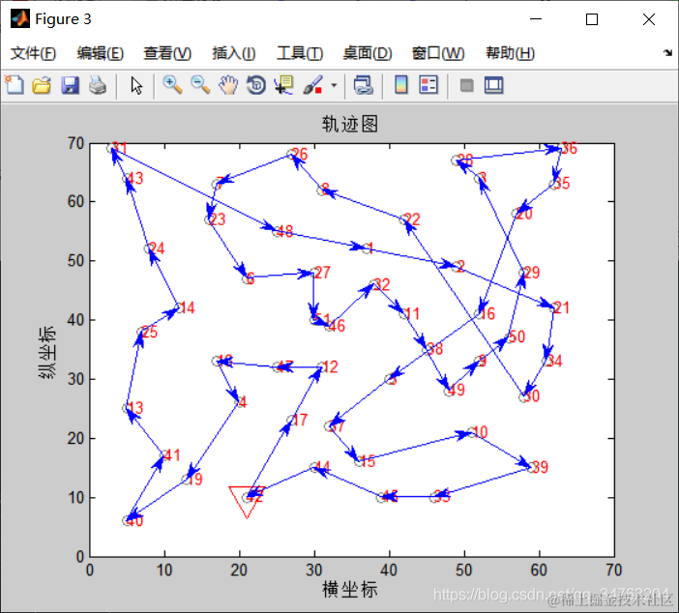Click node label 31 on the plot

pyautogui.click(x=119, y=148)
